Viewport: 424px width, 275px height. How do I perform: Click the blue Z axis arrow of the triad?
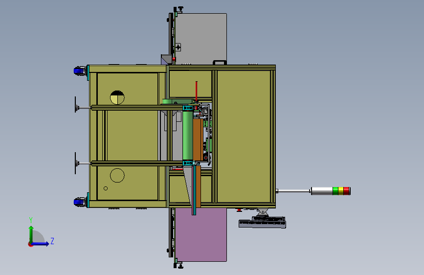[41, 244]
